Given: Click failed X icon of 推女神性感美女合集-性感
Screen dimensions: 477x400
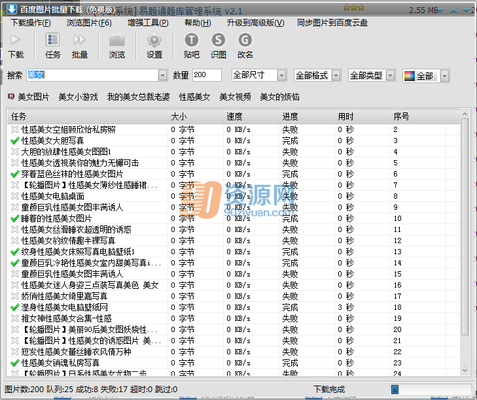Looking at the screenshot, I should click(x=14, y=318).
